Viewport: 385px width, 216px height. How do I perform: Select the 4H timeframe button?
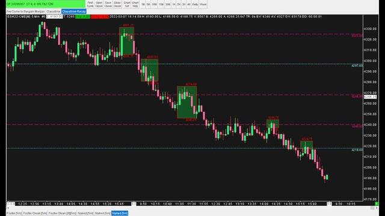coord(188,4)
